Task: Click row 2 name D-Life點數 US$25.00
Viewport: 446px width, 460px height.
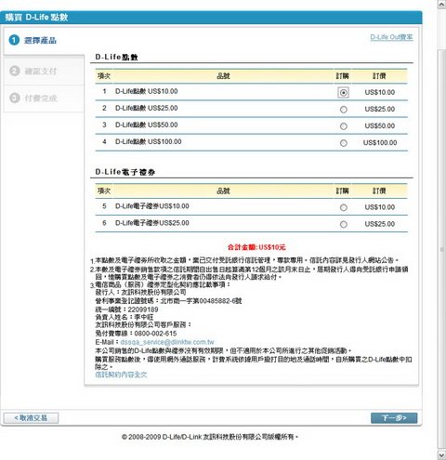Action: click(x=146, y=108)
